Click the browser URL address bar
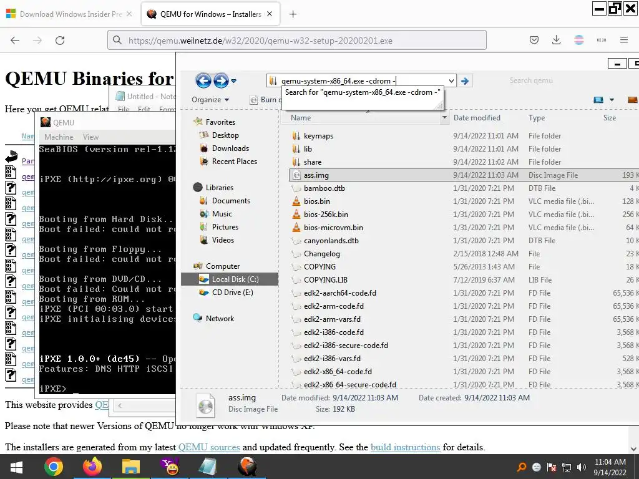This screenshot has height=479, width=639. (296, 41)
